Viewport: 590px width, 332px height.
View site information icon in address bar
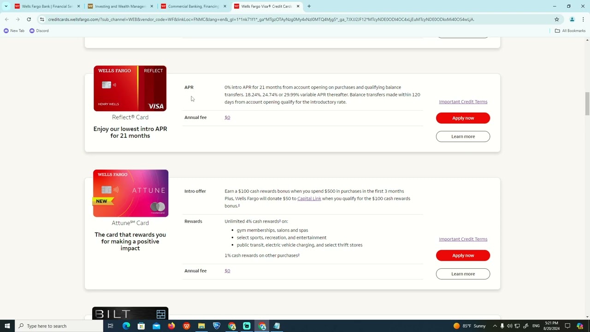pyautogui.click(x=42, y=19)
